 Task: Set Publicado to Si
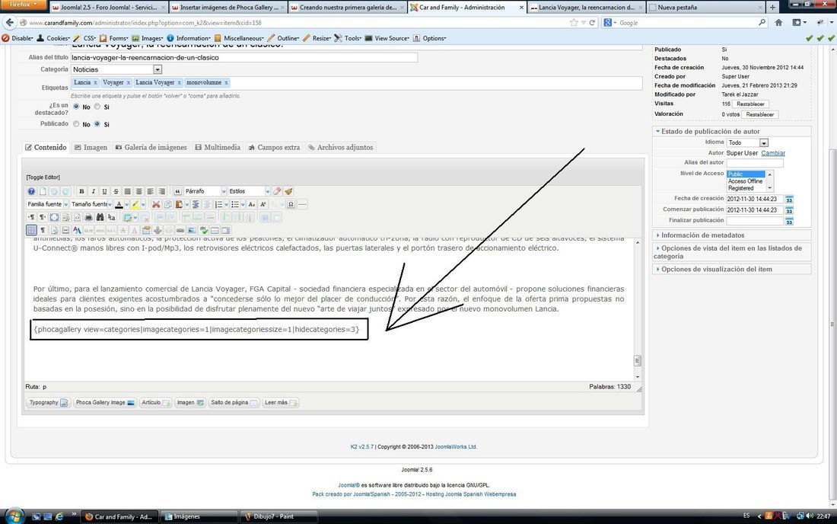[97, 124]
